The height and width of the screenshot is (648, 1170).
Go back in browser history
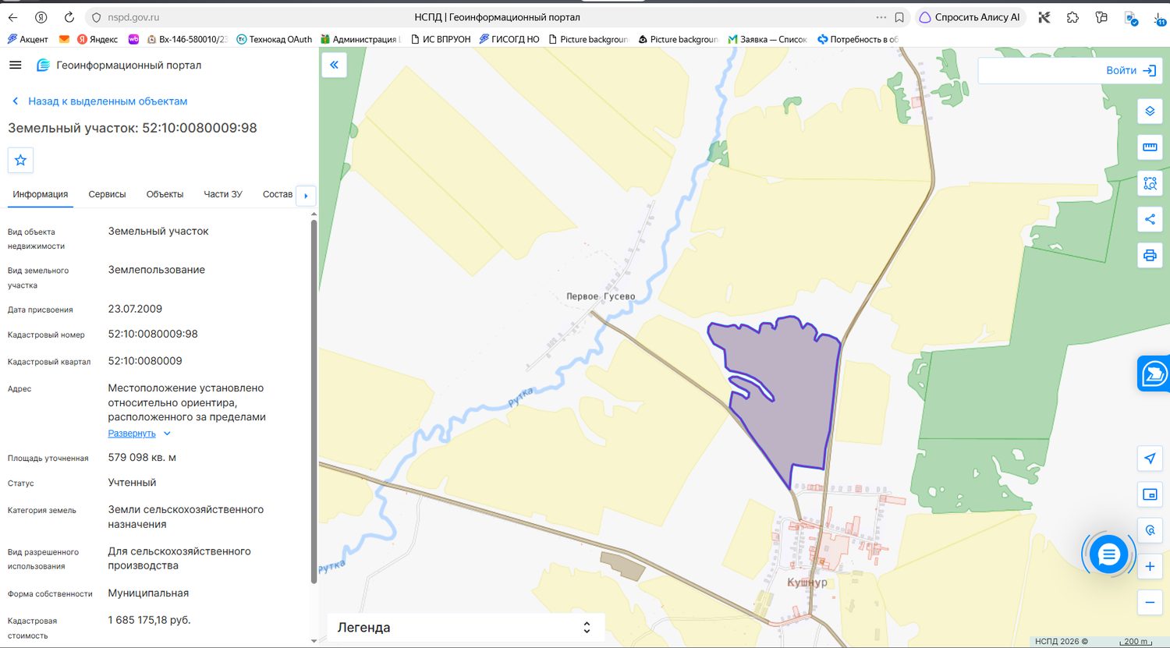[13, 17]
